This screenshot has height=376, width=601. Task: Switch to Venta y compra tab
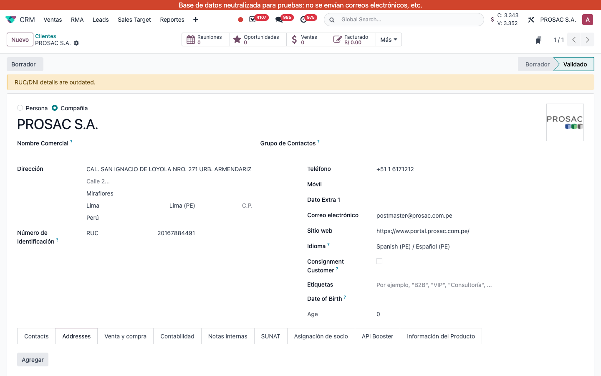pyautogui.click(x=125, y=336)
